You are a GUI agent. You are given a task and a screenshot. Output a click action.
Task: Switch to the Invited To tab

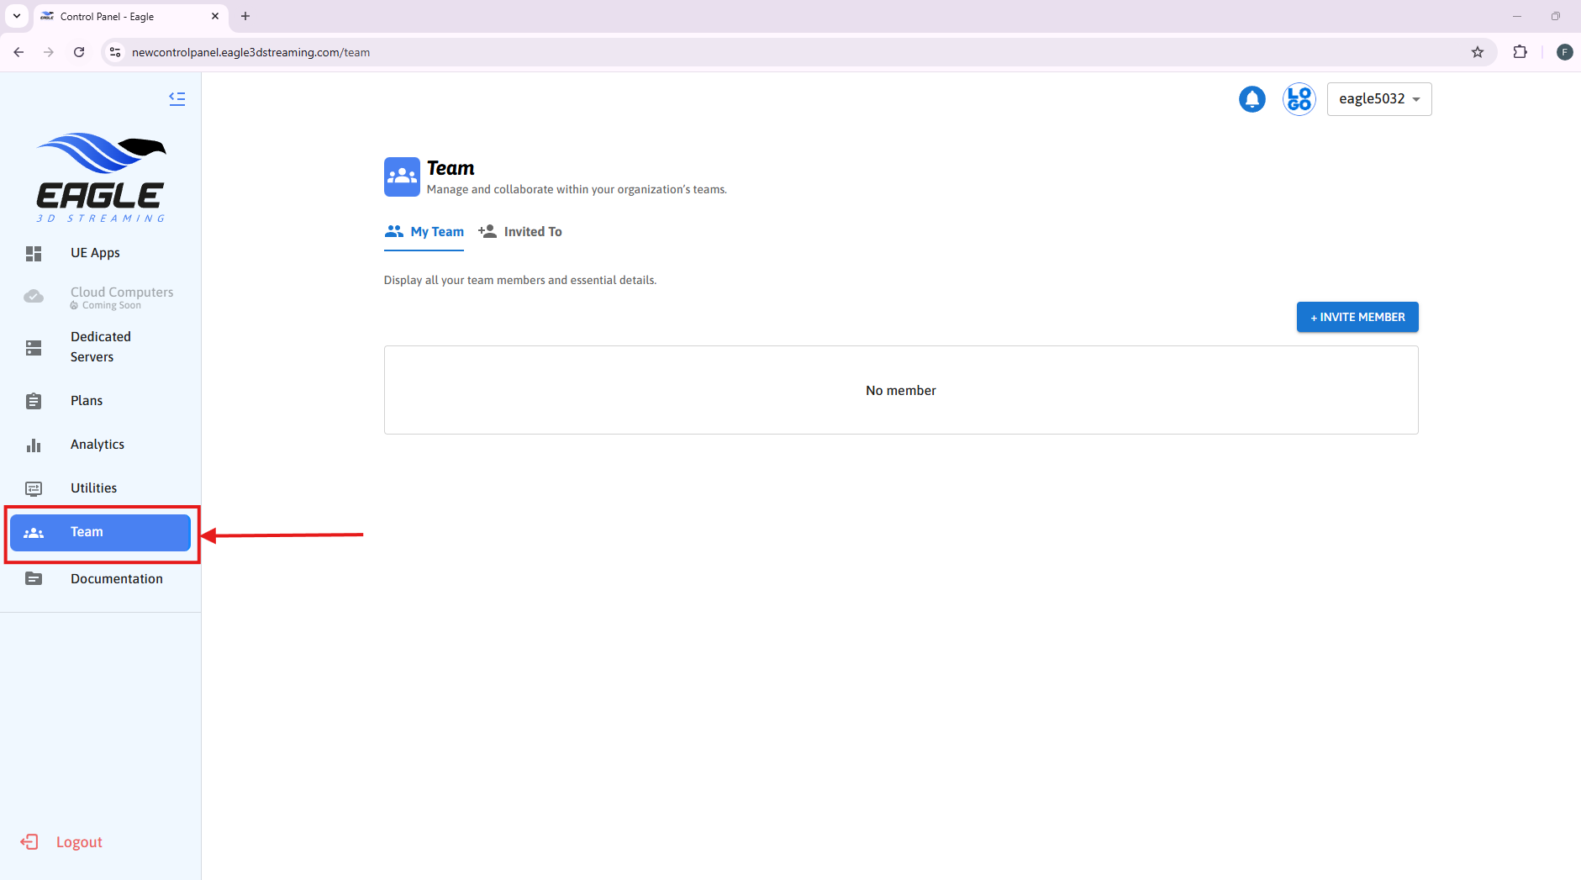520,232
